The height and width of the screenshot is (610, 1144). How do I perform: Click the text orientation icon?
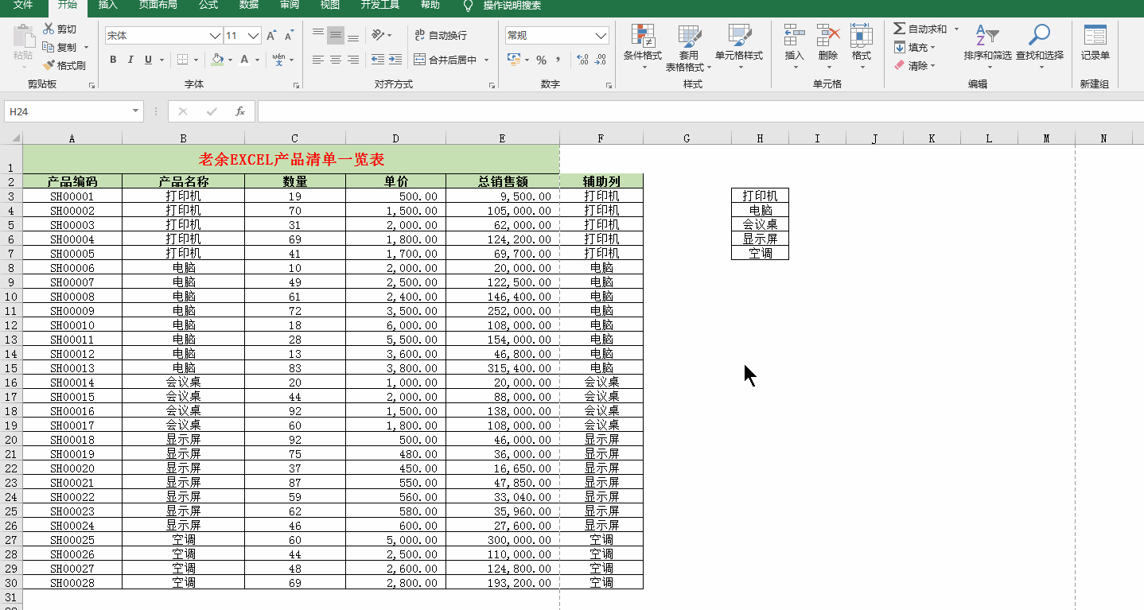[379, 35]
